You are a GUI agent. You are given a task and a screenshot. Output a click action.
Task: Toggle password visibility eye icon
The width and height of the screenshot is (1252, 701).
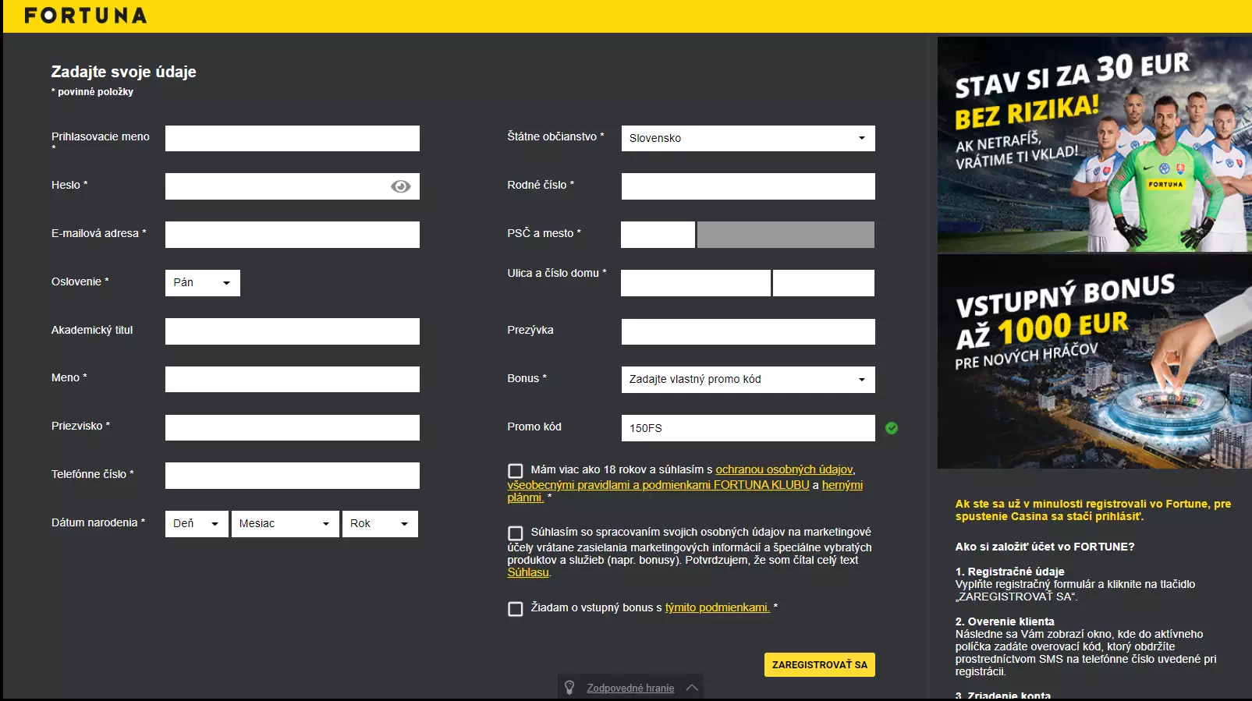pyautogui.click(x=400, y=186)
